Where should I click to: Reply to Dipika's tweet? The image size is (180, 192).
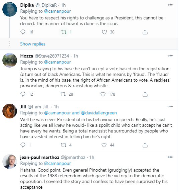[x=23, y=32]
